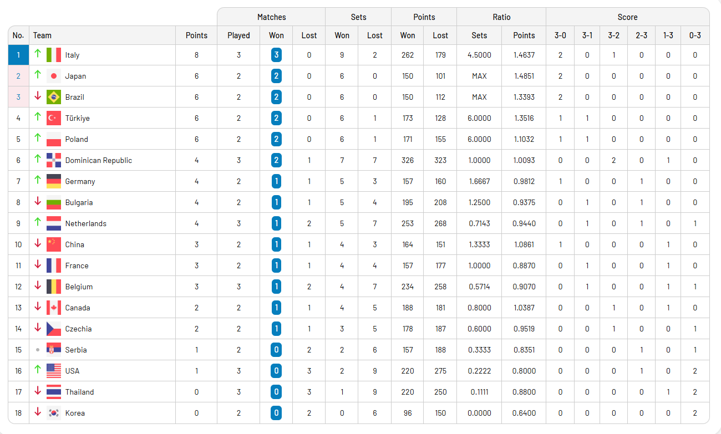This screenshot has height=434, width=721.
Task: Select the Türkiye flag icon
Action: 54,118
